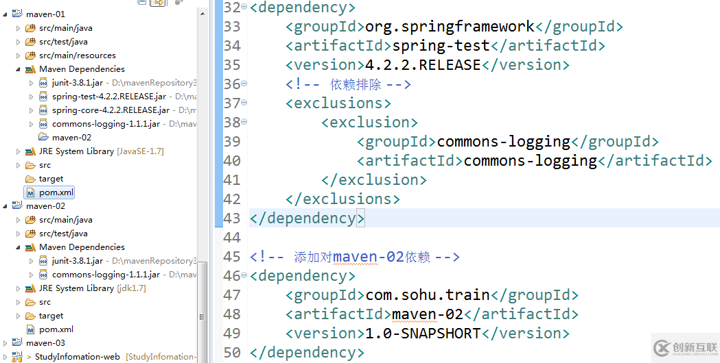Click JRE System Library [JavaSE-1.7] icon
This screenshot has width=720, height=363.
coord(30,151)
